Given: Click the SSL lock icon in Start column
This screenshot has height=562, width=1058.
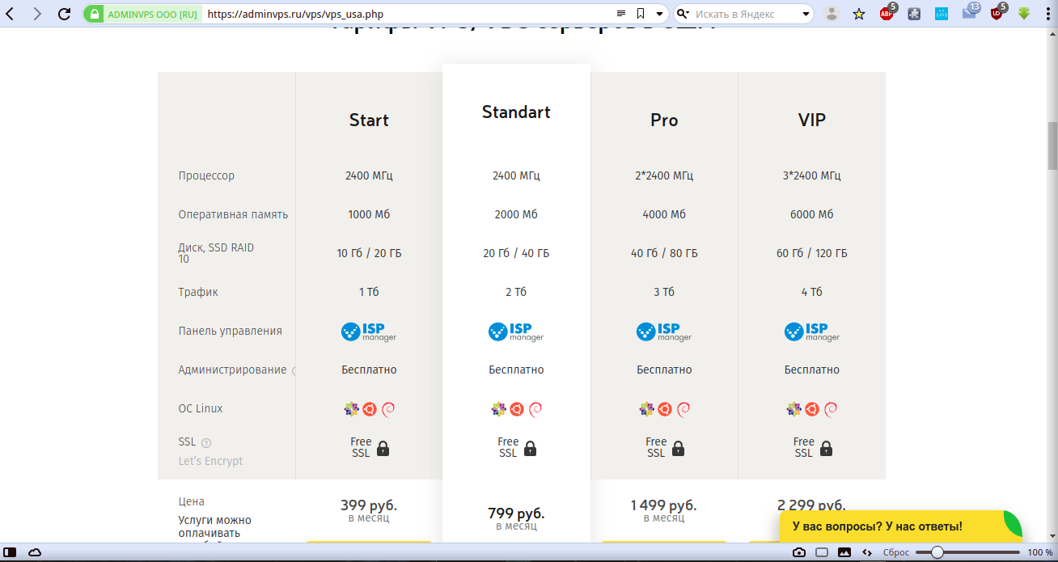Looking at the screenshot, I should (383, 448).
